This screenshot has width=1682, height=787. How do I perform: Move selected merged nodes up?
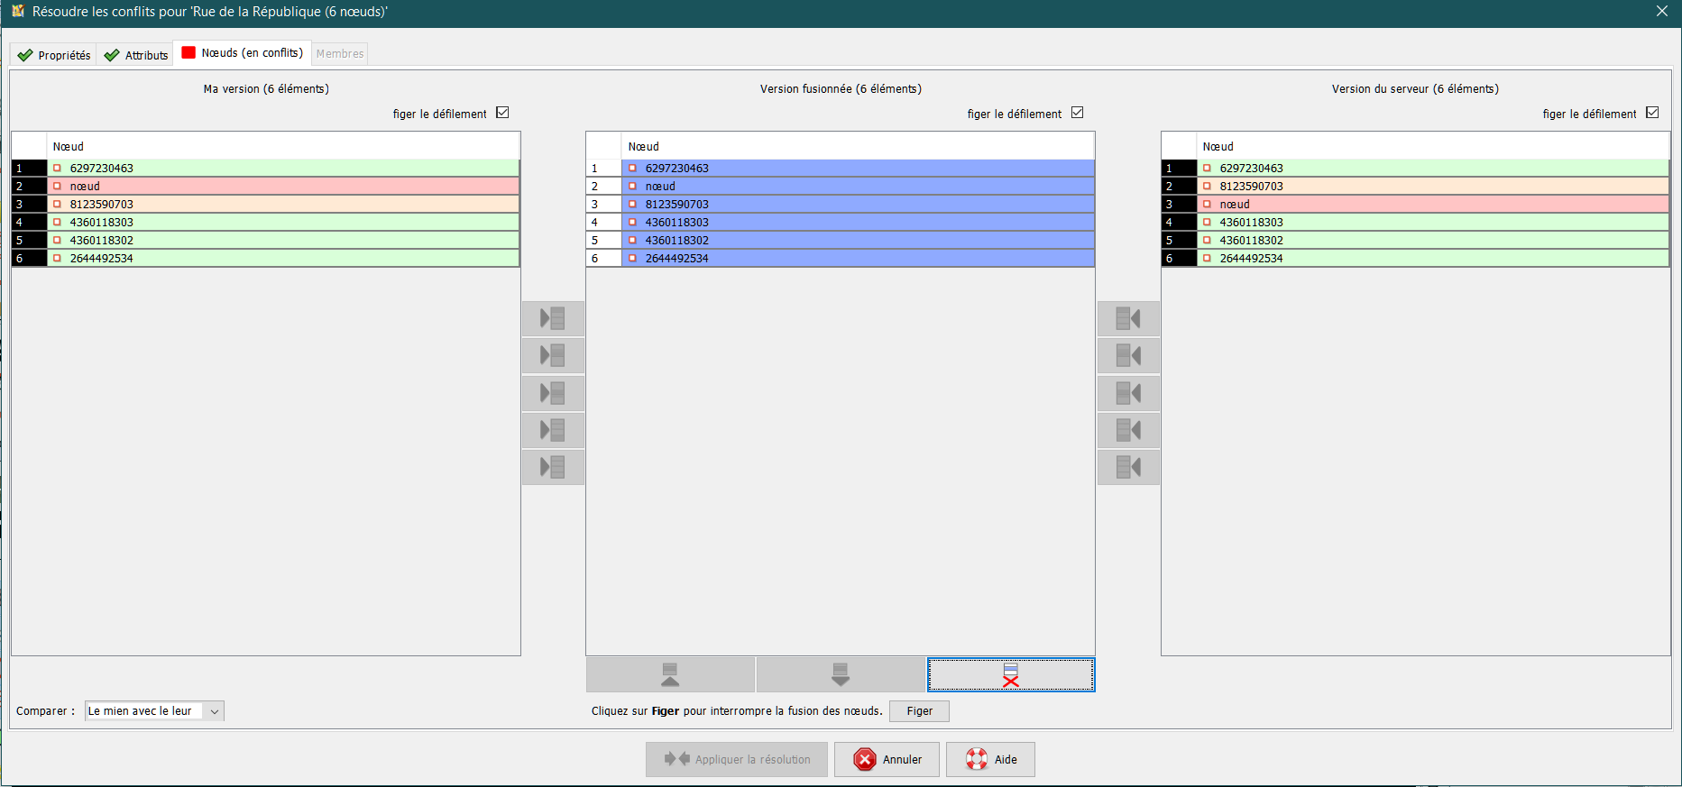670,674
